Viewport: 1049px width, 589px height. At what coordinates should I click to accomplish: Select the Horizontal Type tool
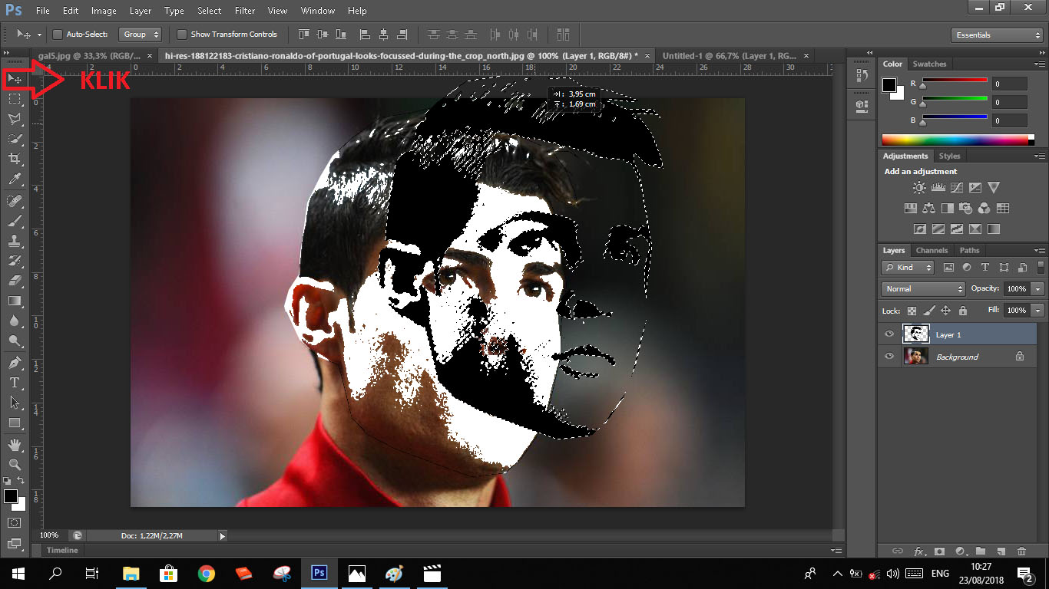click(15, 382)
